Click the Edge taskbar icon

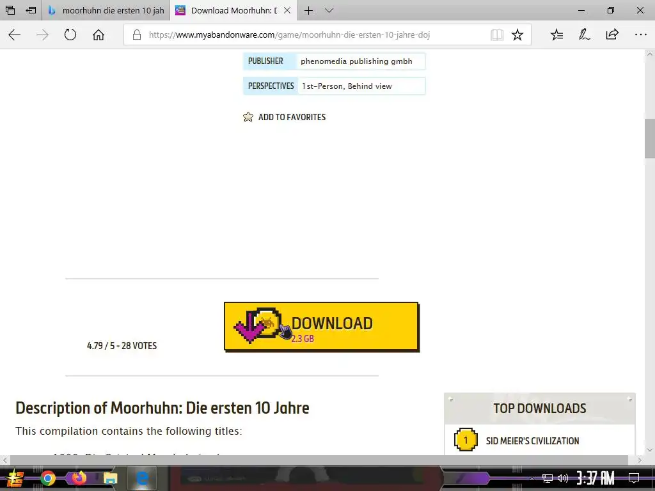[x=142, y=478]
